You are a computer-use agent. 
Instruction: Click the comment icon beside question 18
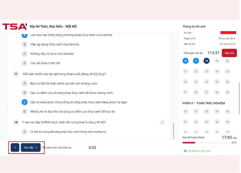point(162,122)
